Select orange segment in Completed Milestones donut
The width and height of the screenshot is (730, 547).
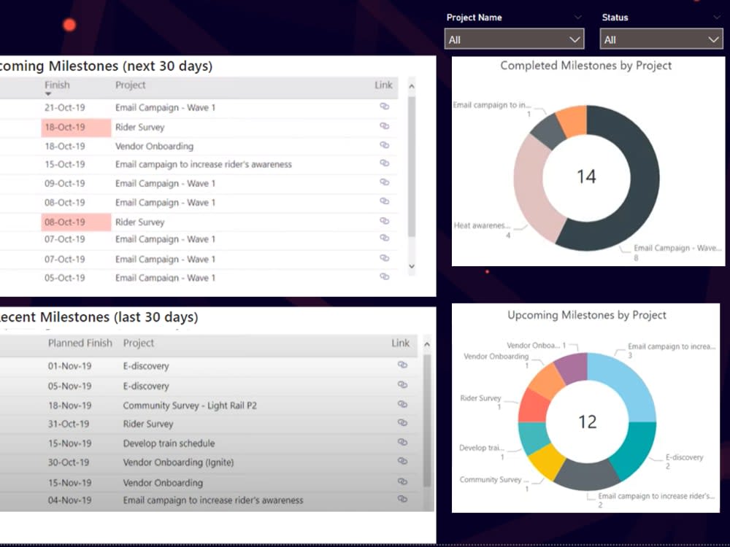573,121
